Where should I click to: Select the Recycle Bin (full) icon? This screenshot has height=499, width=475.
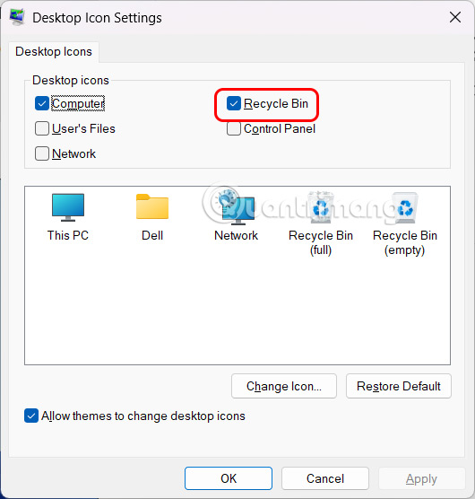321,207
